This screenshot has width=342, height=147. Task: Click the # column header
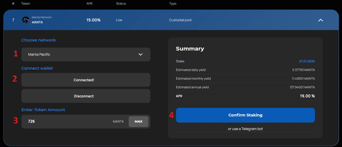13,4
